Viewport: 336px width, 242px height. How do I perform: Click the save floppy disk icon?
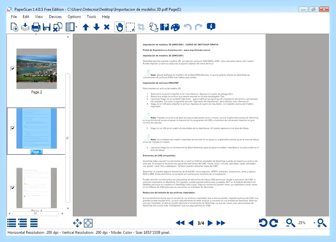pyautogui.click(x=46, y=27)
